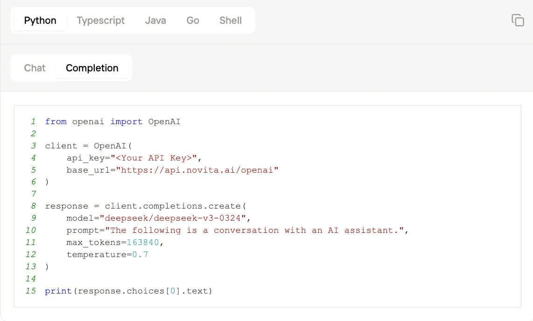
Task: Click the 'client.completions.create(' text
Action: [x=175, y=206]
